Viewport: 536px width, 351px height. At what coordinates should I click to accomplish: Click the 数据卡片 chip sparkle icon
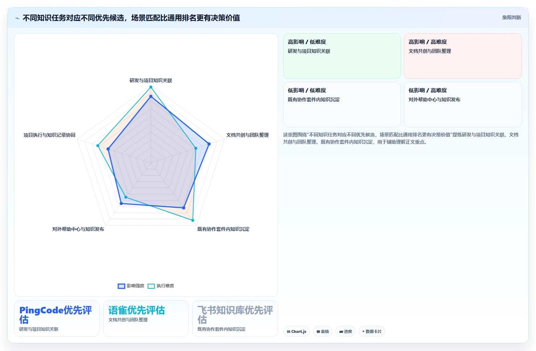363,331
